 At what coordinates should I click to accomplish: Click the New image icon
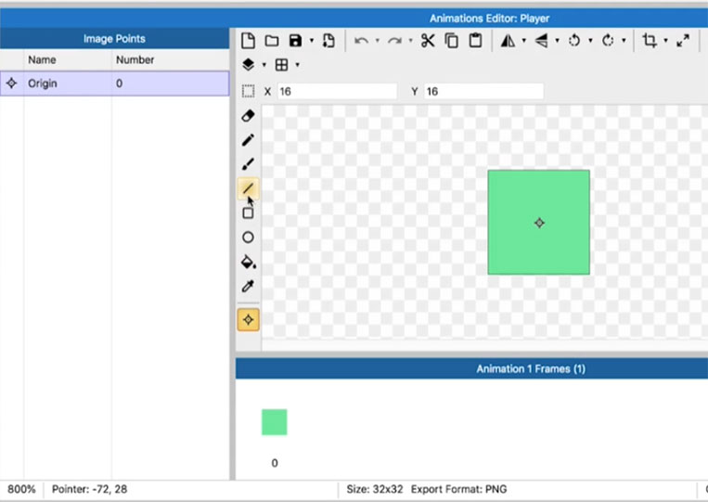[248, 41]
